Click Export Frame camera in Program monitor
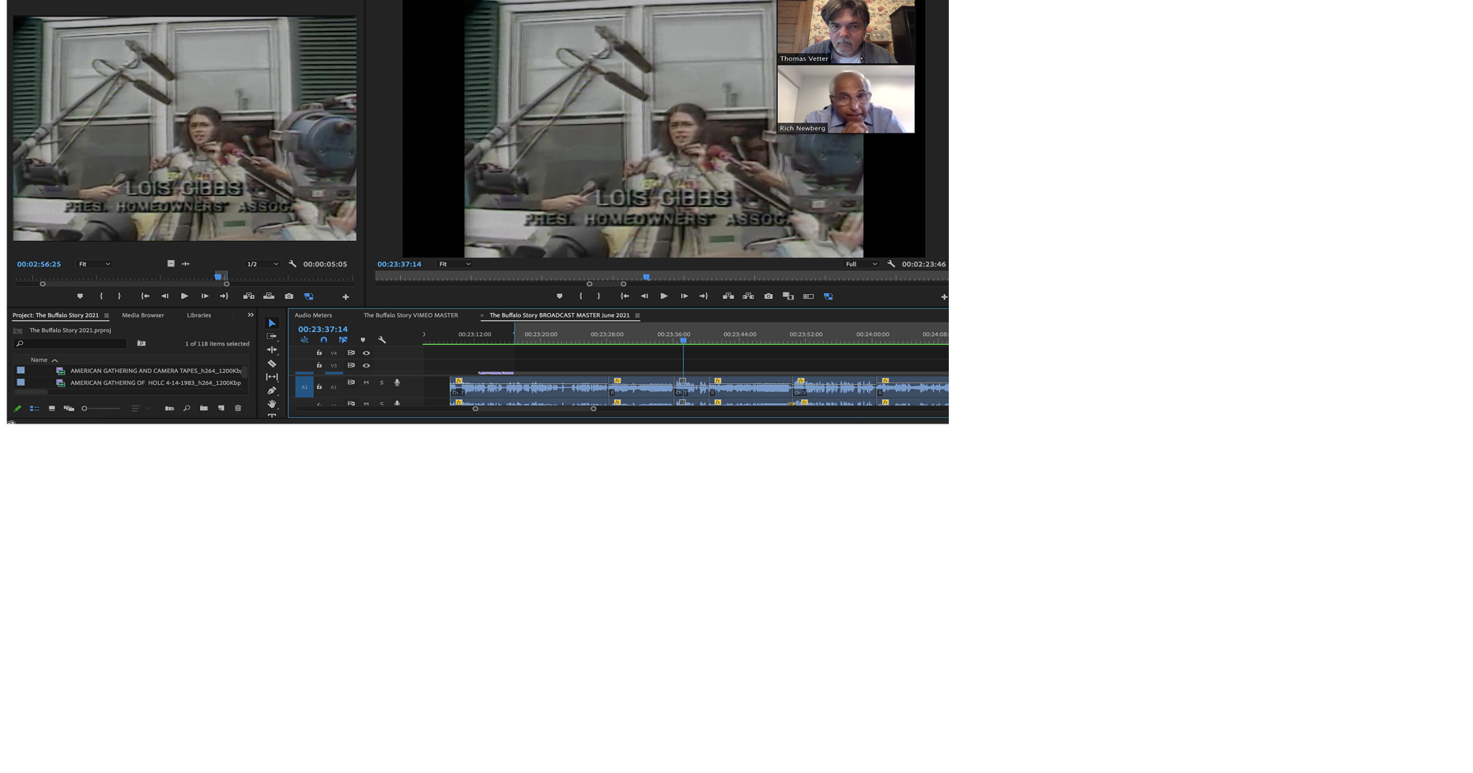Viewport: 1473px width, 773px height. pos(769,296)
